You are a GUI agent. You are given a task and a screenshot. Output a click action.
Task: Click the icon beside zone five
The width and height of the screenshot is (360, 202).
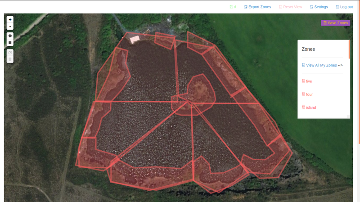tap(303, 81)
